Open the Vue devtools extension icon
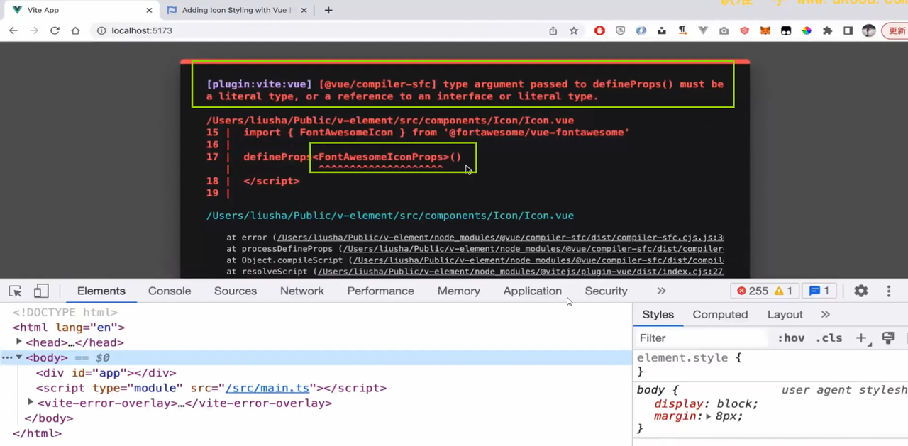The image size is (908, 446). (703, 30)
